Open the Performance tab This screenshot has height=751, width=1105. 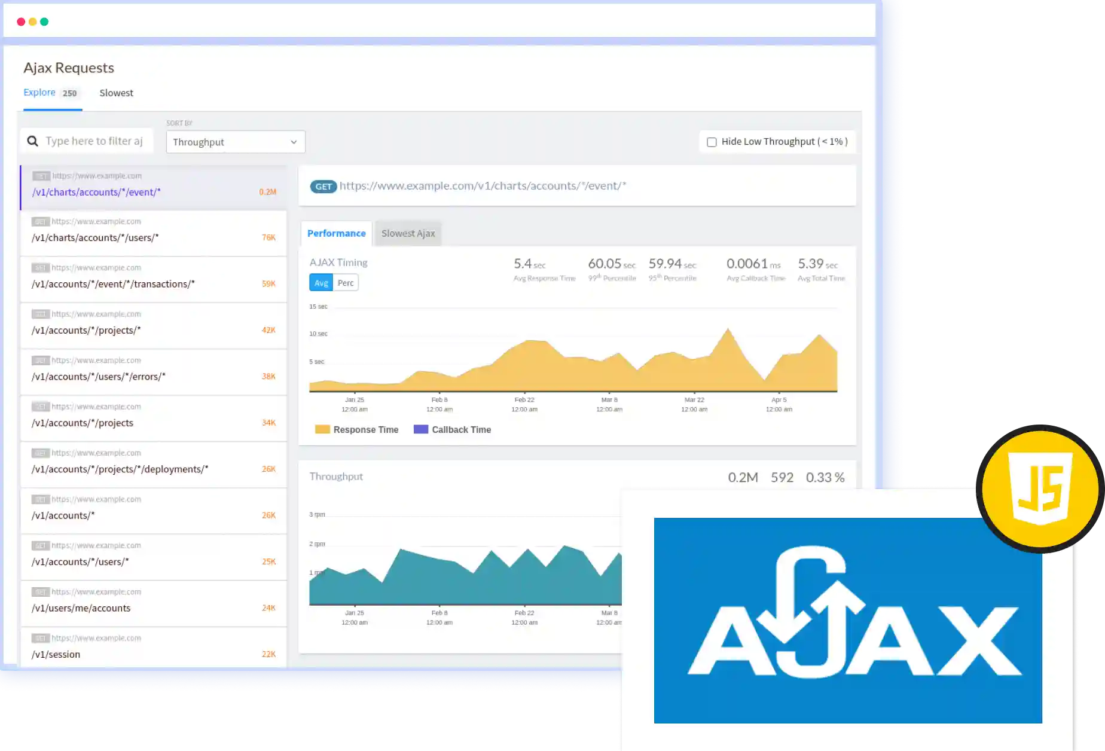[x=337, y=233]
